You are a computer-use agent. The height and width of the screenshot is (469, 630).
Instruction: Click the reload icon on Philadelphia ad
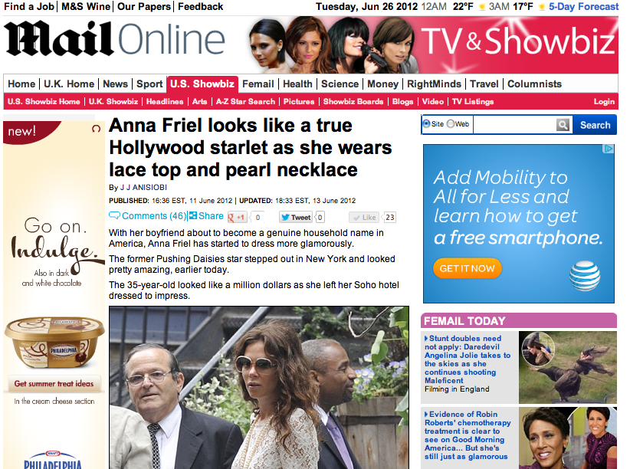(96, 129)
